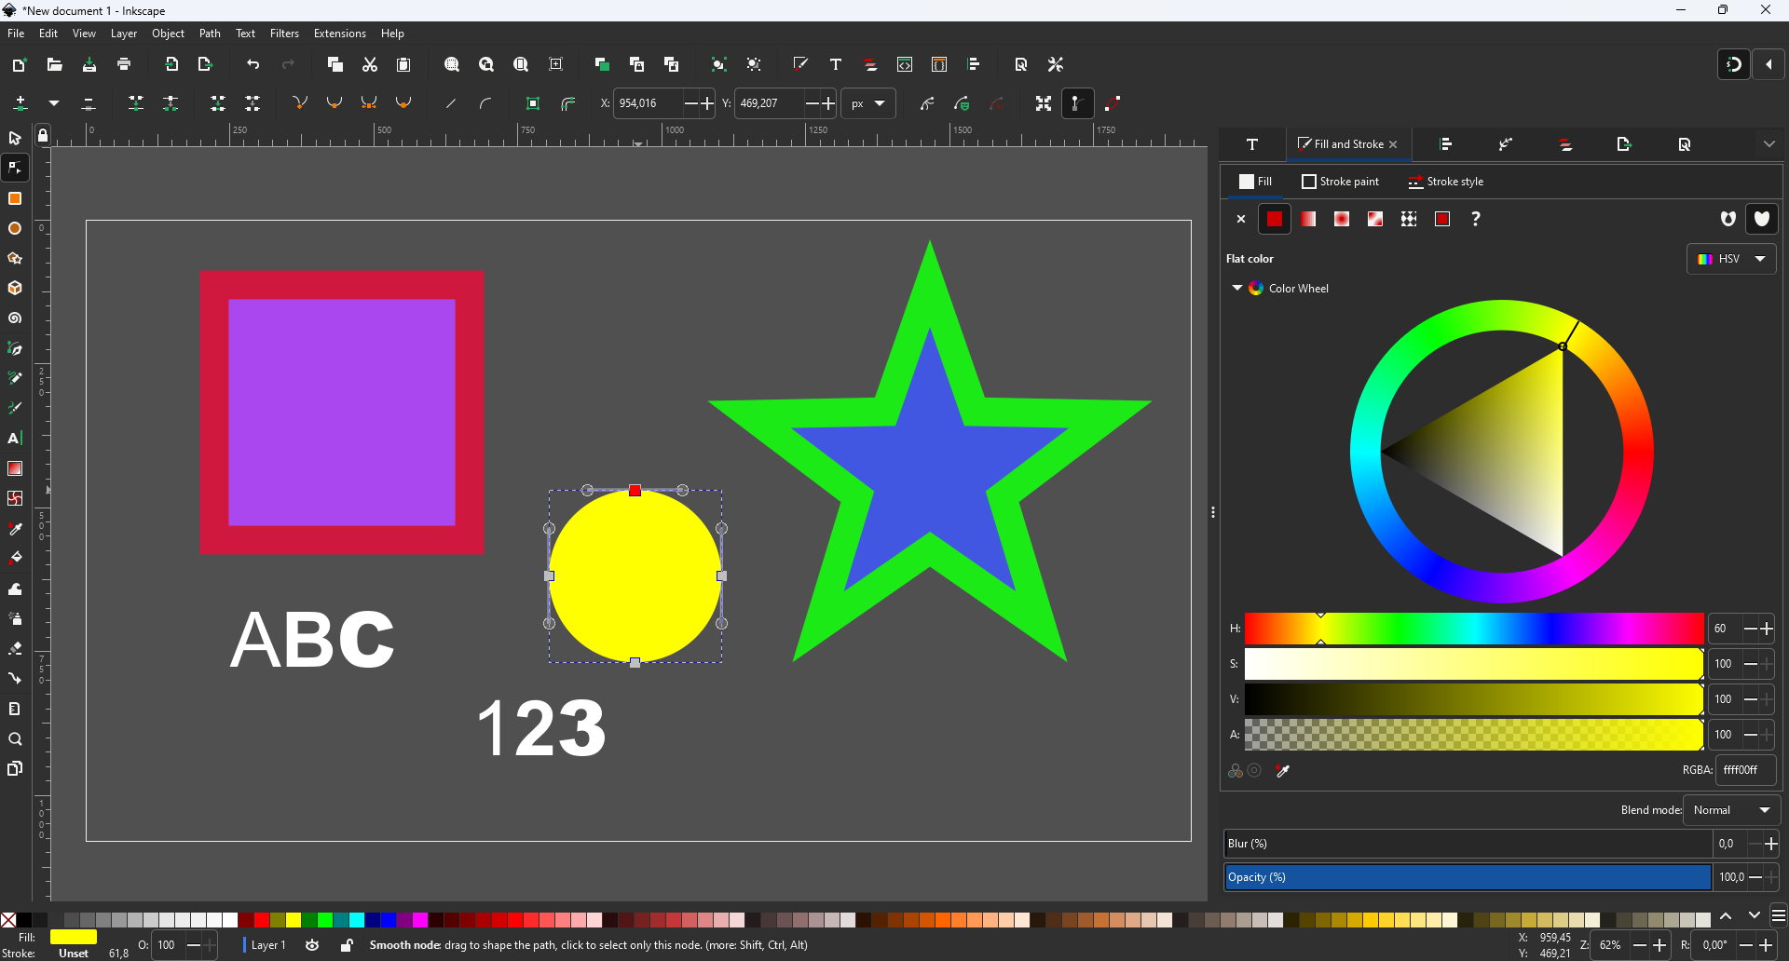Open the Extensions menu

[x=339, y=34]
